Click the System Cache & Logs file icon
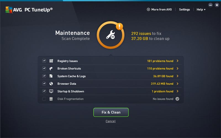Viewport: 221px width, 138px height. coord(51,76)
